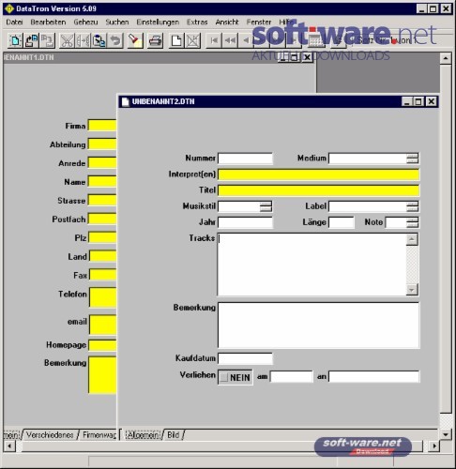Click the new database file toolbar icon
The width and height of the screenshot is (456, 469).
[x=15, y=40]
